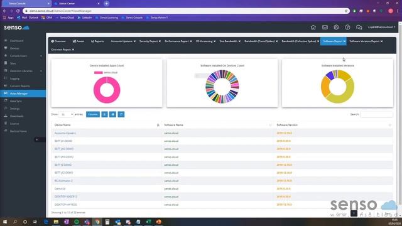Expand Console Users submenu arrow
Screen dimensions: 402x226
(41, 56)
